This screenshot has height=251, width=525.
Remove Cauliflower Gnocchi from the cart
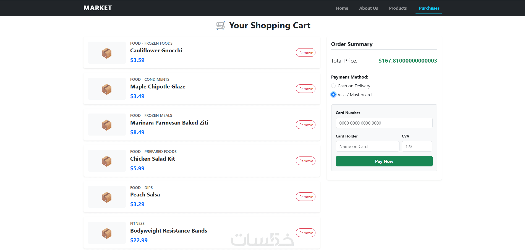pos(306,53)
